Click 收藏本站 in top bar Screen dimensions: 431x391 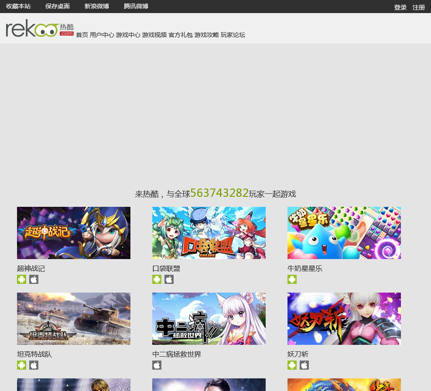coord(18,6)
